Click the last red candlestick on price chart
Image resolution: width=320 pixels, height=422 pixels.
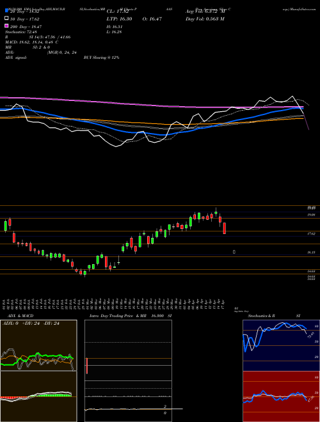pos(225,228)
